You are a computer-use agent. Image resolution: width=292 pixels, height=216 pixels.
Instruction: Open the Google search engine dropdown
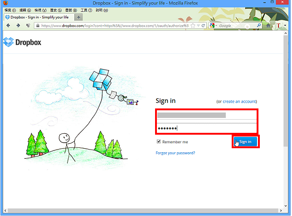[x=213, y=26]
